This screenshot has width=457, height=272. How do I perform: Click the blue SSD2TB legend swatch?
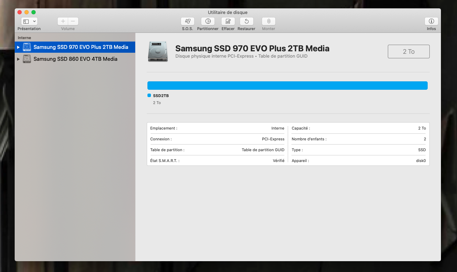149,95
